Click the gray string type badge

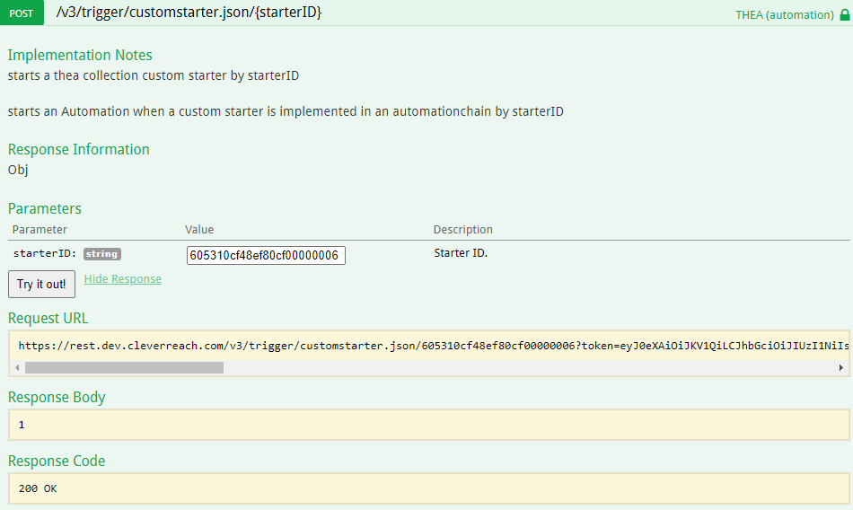click(x=101, y=254)
